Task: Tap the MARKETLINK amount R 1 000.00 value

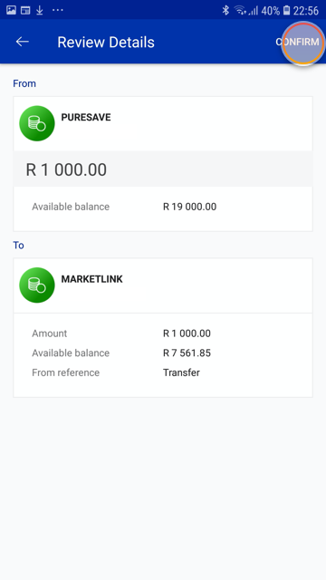Action: tap(187, 333)
